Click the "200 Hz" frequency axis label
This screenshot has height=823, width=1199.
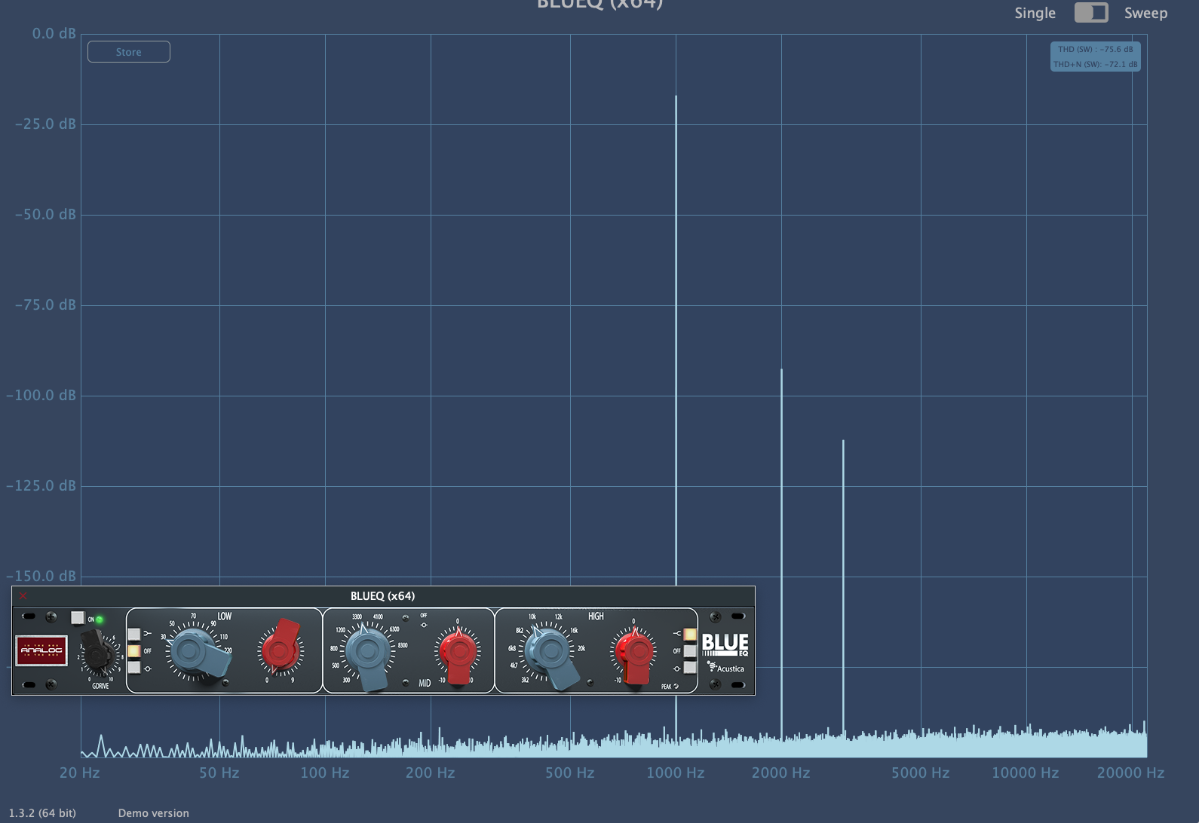tap(431, 773)
